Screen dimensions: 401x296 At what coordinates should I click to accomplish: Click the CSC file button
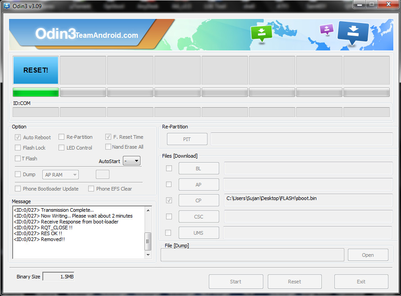pyautogui.click(x=199, y=217)
